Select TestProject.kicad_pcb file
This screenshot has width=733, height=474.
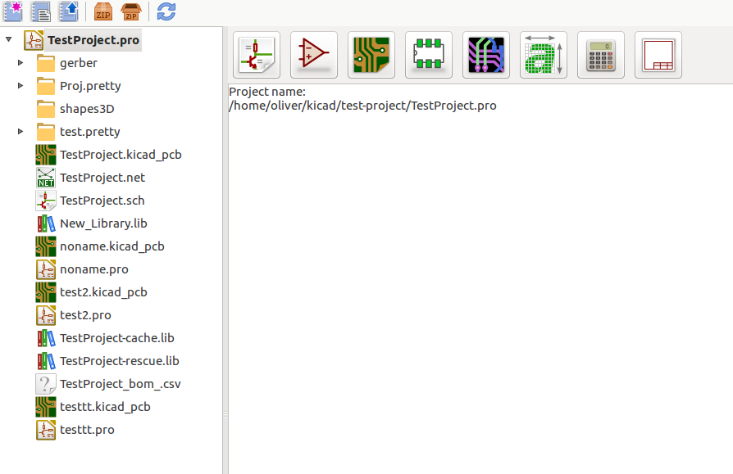tap(121, 155)
